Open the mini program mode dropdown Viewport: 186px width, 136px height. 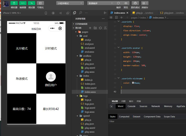(x=70, y=3)
